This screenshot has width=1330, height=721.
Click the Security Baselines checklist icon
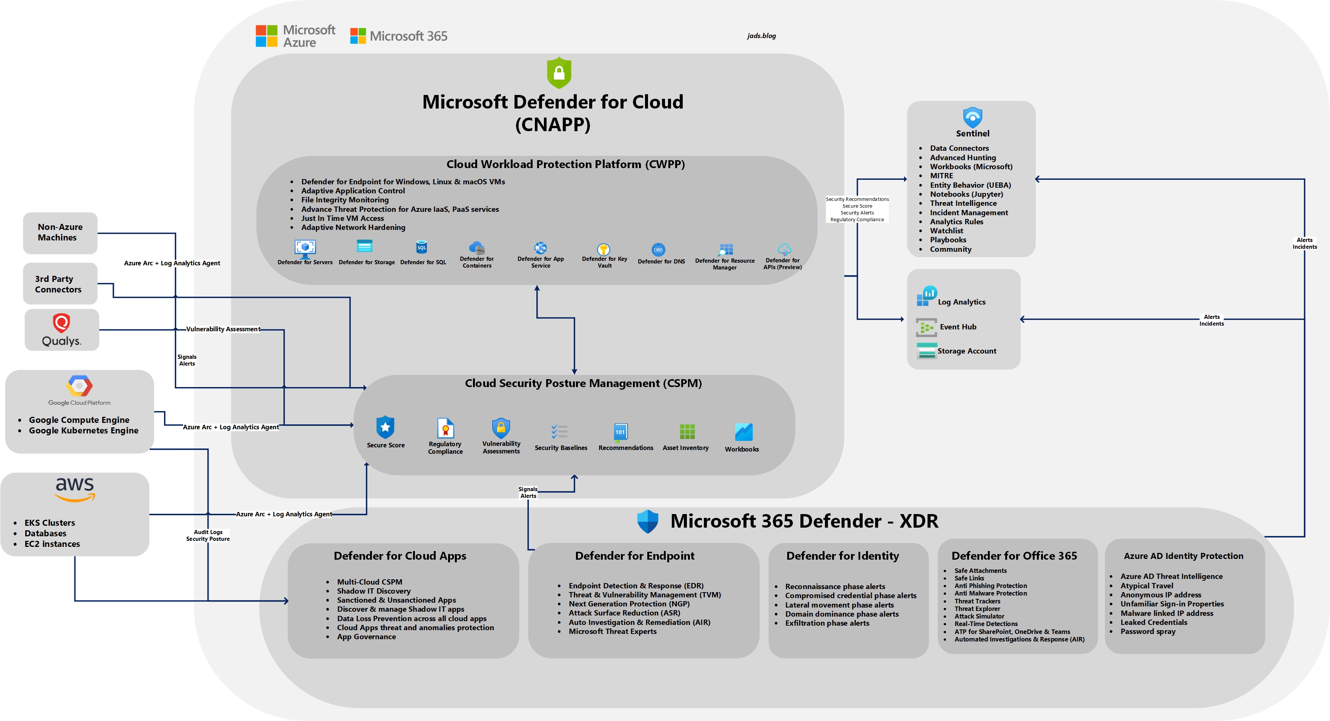pos(560,431)
